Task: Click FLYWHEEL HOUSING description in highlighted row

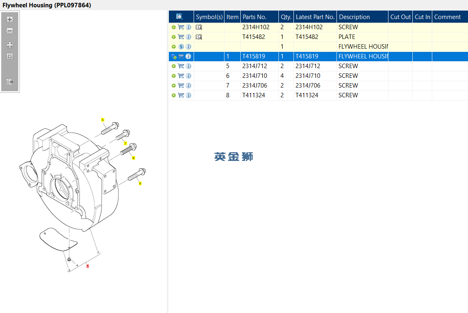Action: tap(362, 56)
